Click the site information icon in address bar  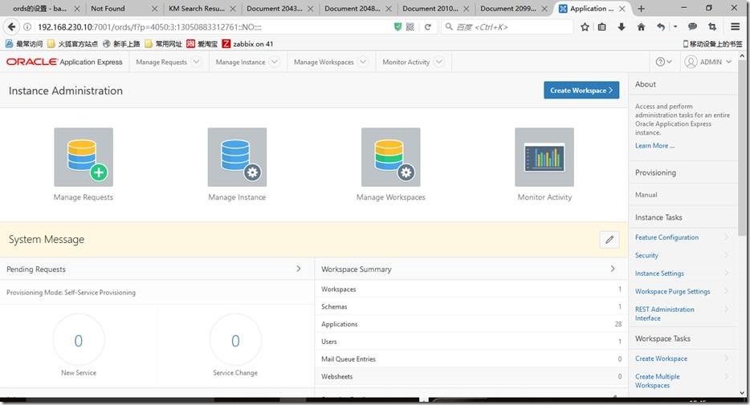[27, 26]
